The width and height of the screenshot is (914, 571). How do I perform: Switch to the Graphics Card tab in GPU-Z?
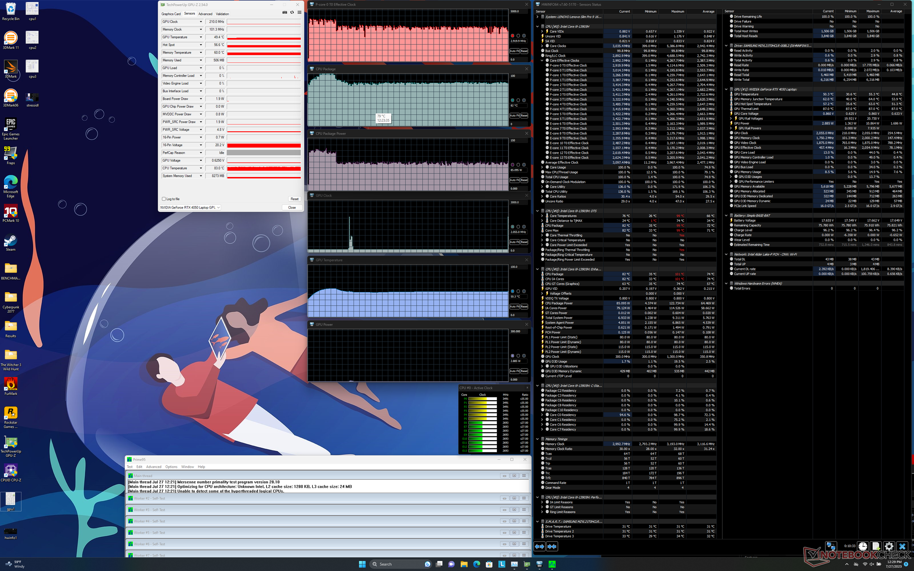tap(171, 14)
